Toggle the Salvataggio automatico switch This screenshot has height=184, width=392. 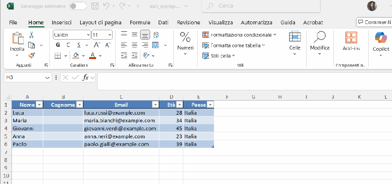(x=77, y=6)
